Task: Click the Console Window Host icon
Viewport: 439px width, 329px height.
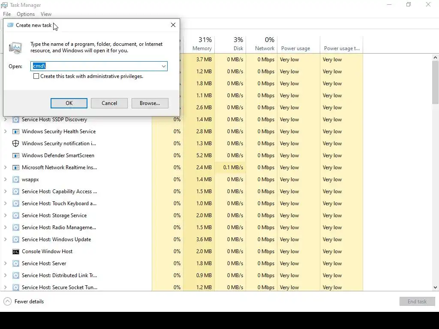Action: (x=16, y=252)
